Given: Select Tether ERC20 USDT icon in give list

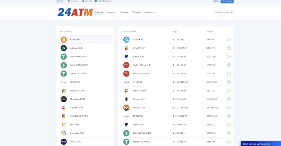Looking at the screenshot, I should tap(64, 65).
